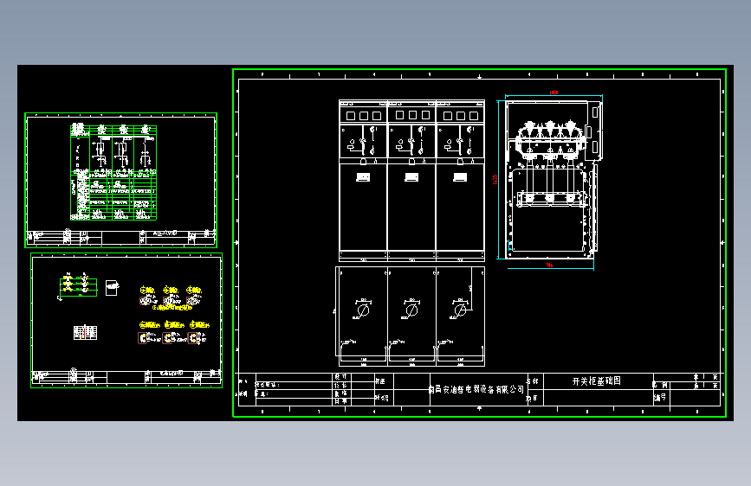
Task: Select the small white table with red line
Action: [85, 332]
